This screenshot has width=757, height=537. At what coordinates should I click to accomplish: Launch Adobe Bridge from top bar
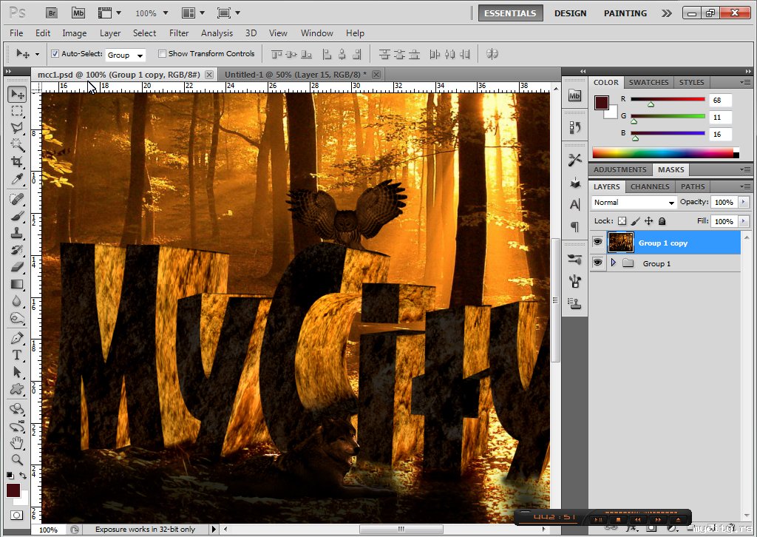[x=52, y=13]
